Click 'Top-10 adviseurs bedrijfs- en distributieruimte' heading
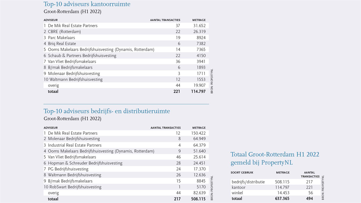 (x=107, y=111)
